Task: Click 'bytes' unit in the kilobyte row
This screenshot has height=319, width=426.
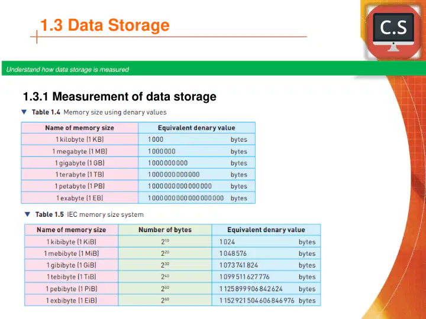Action: [x=239, y=139]
